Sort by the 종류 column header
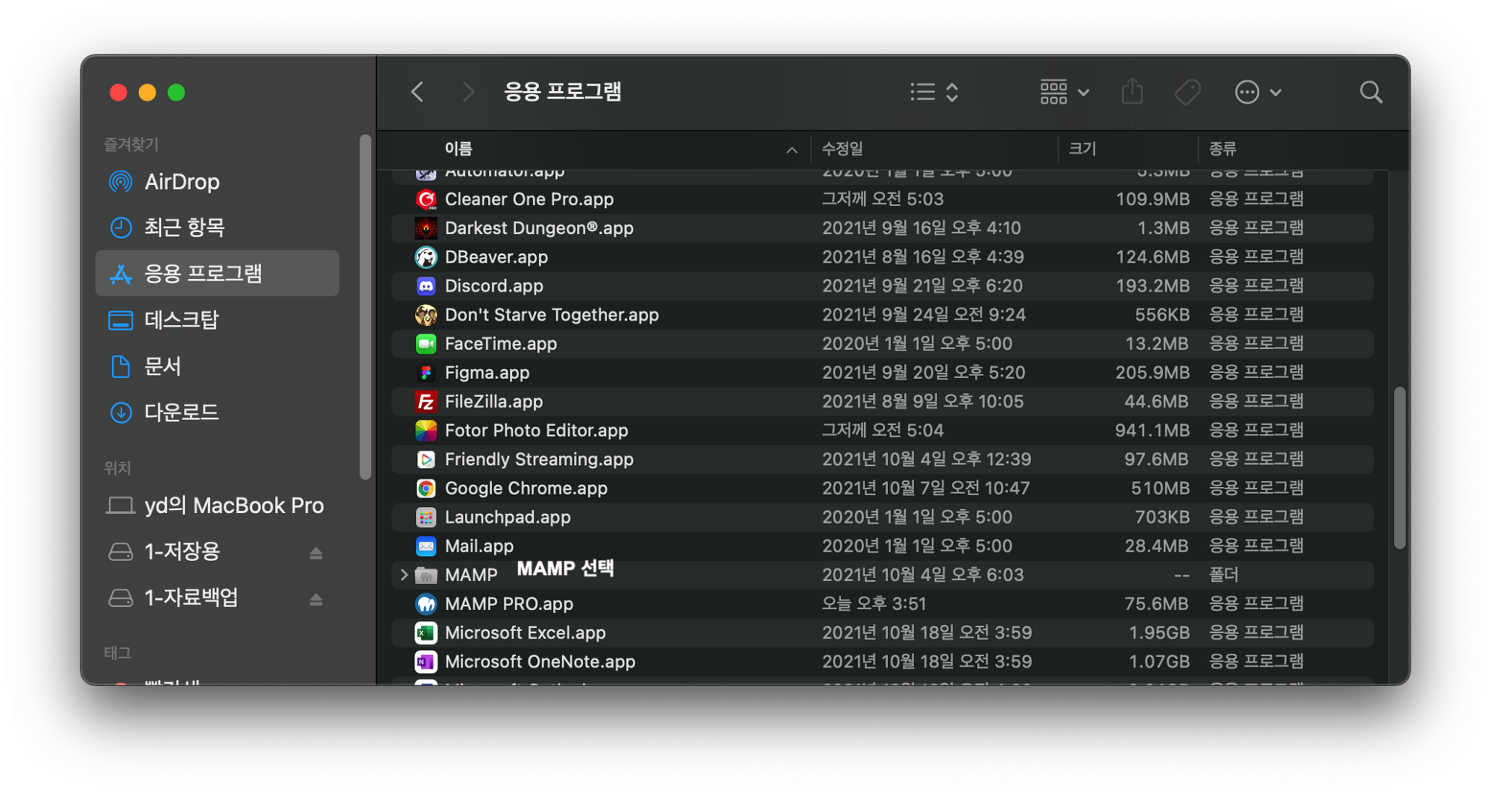The image size is (1491, 792). tap(1223, 149)
